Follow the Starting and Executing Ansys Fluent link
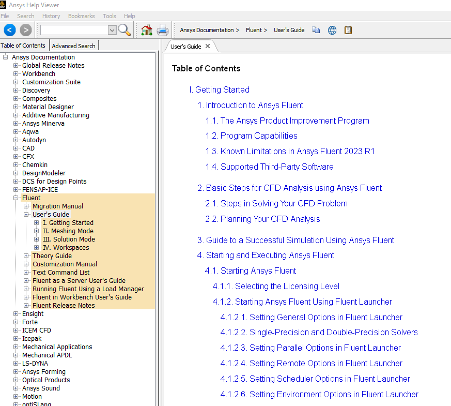Screen dimensions: 451x406 click(270, 255)
